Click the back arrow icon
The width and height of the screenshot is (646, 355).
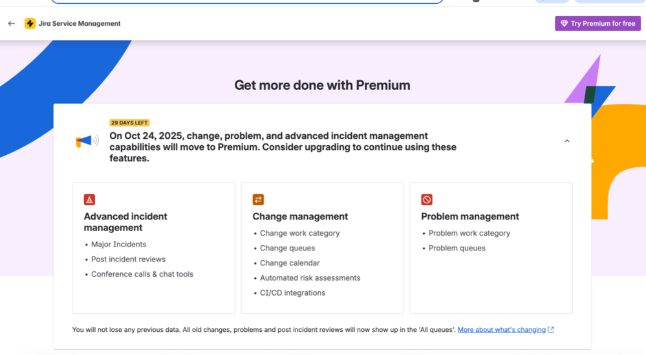12,23
